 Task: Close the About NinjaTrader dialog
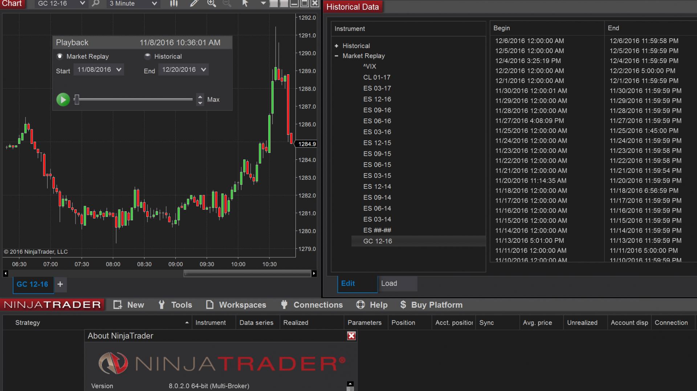click(351, 336)
